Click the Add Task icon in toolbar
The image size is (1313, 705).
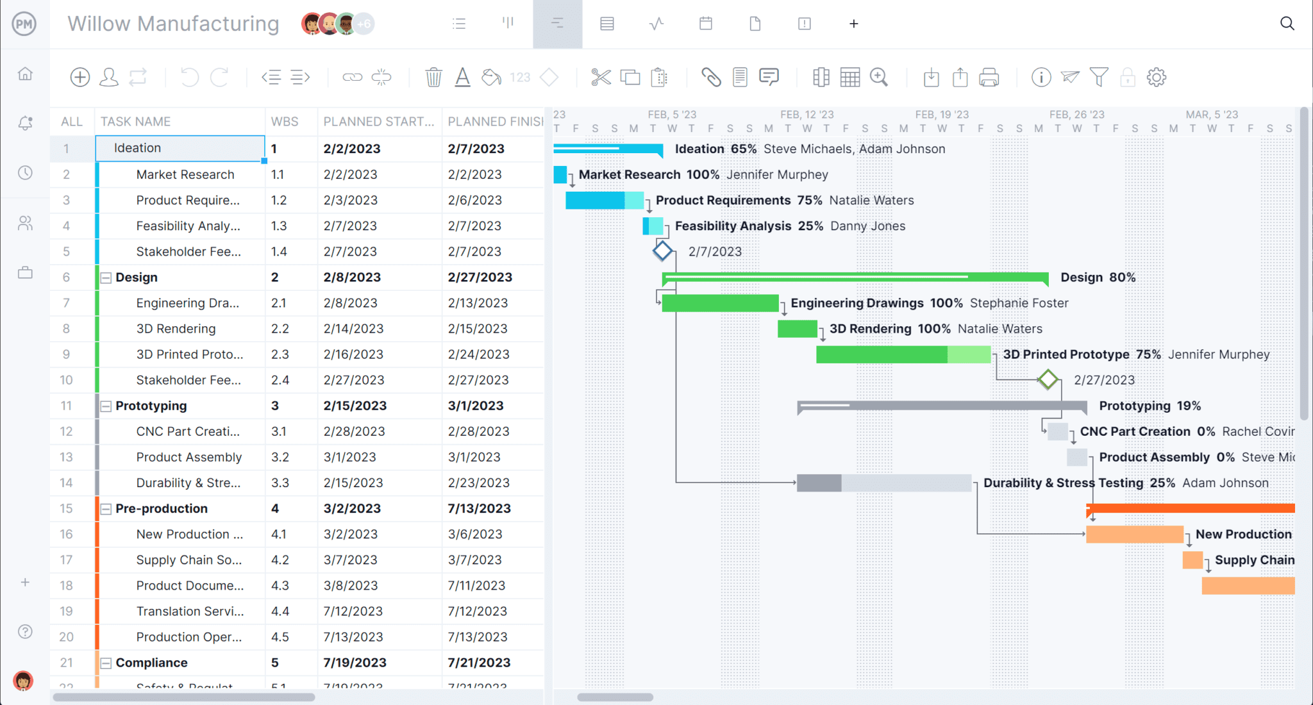point(79,78)
